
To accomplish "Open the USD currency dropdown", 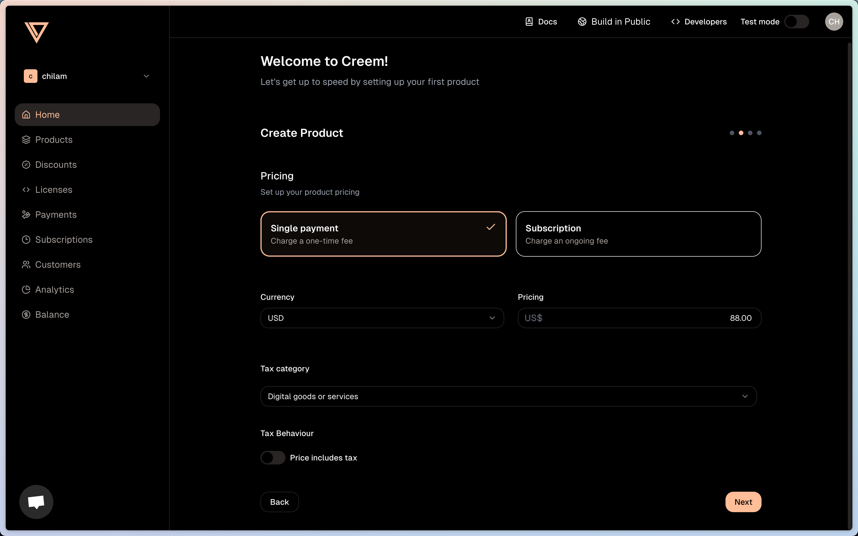I will [382, 318].
